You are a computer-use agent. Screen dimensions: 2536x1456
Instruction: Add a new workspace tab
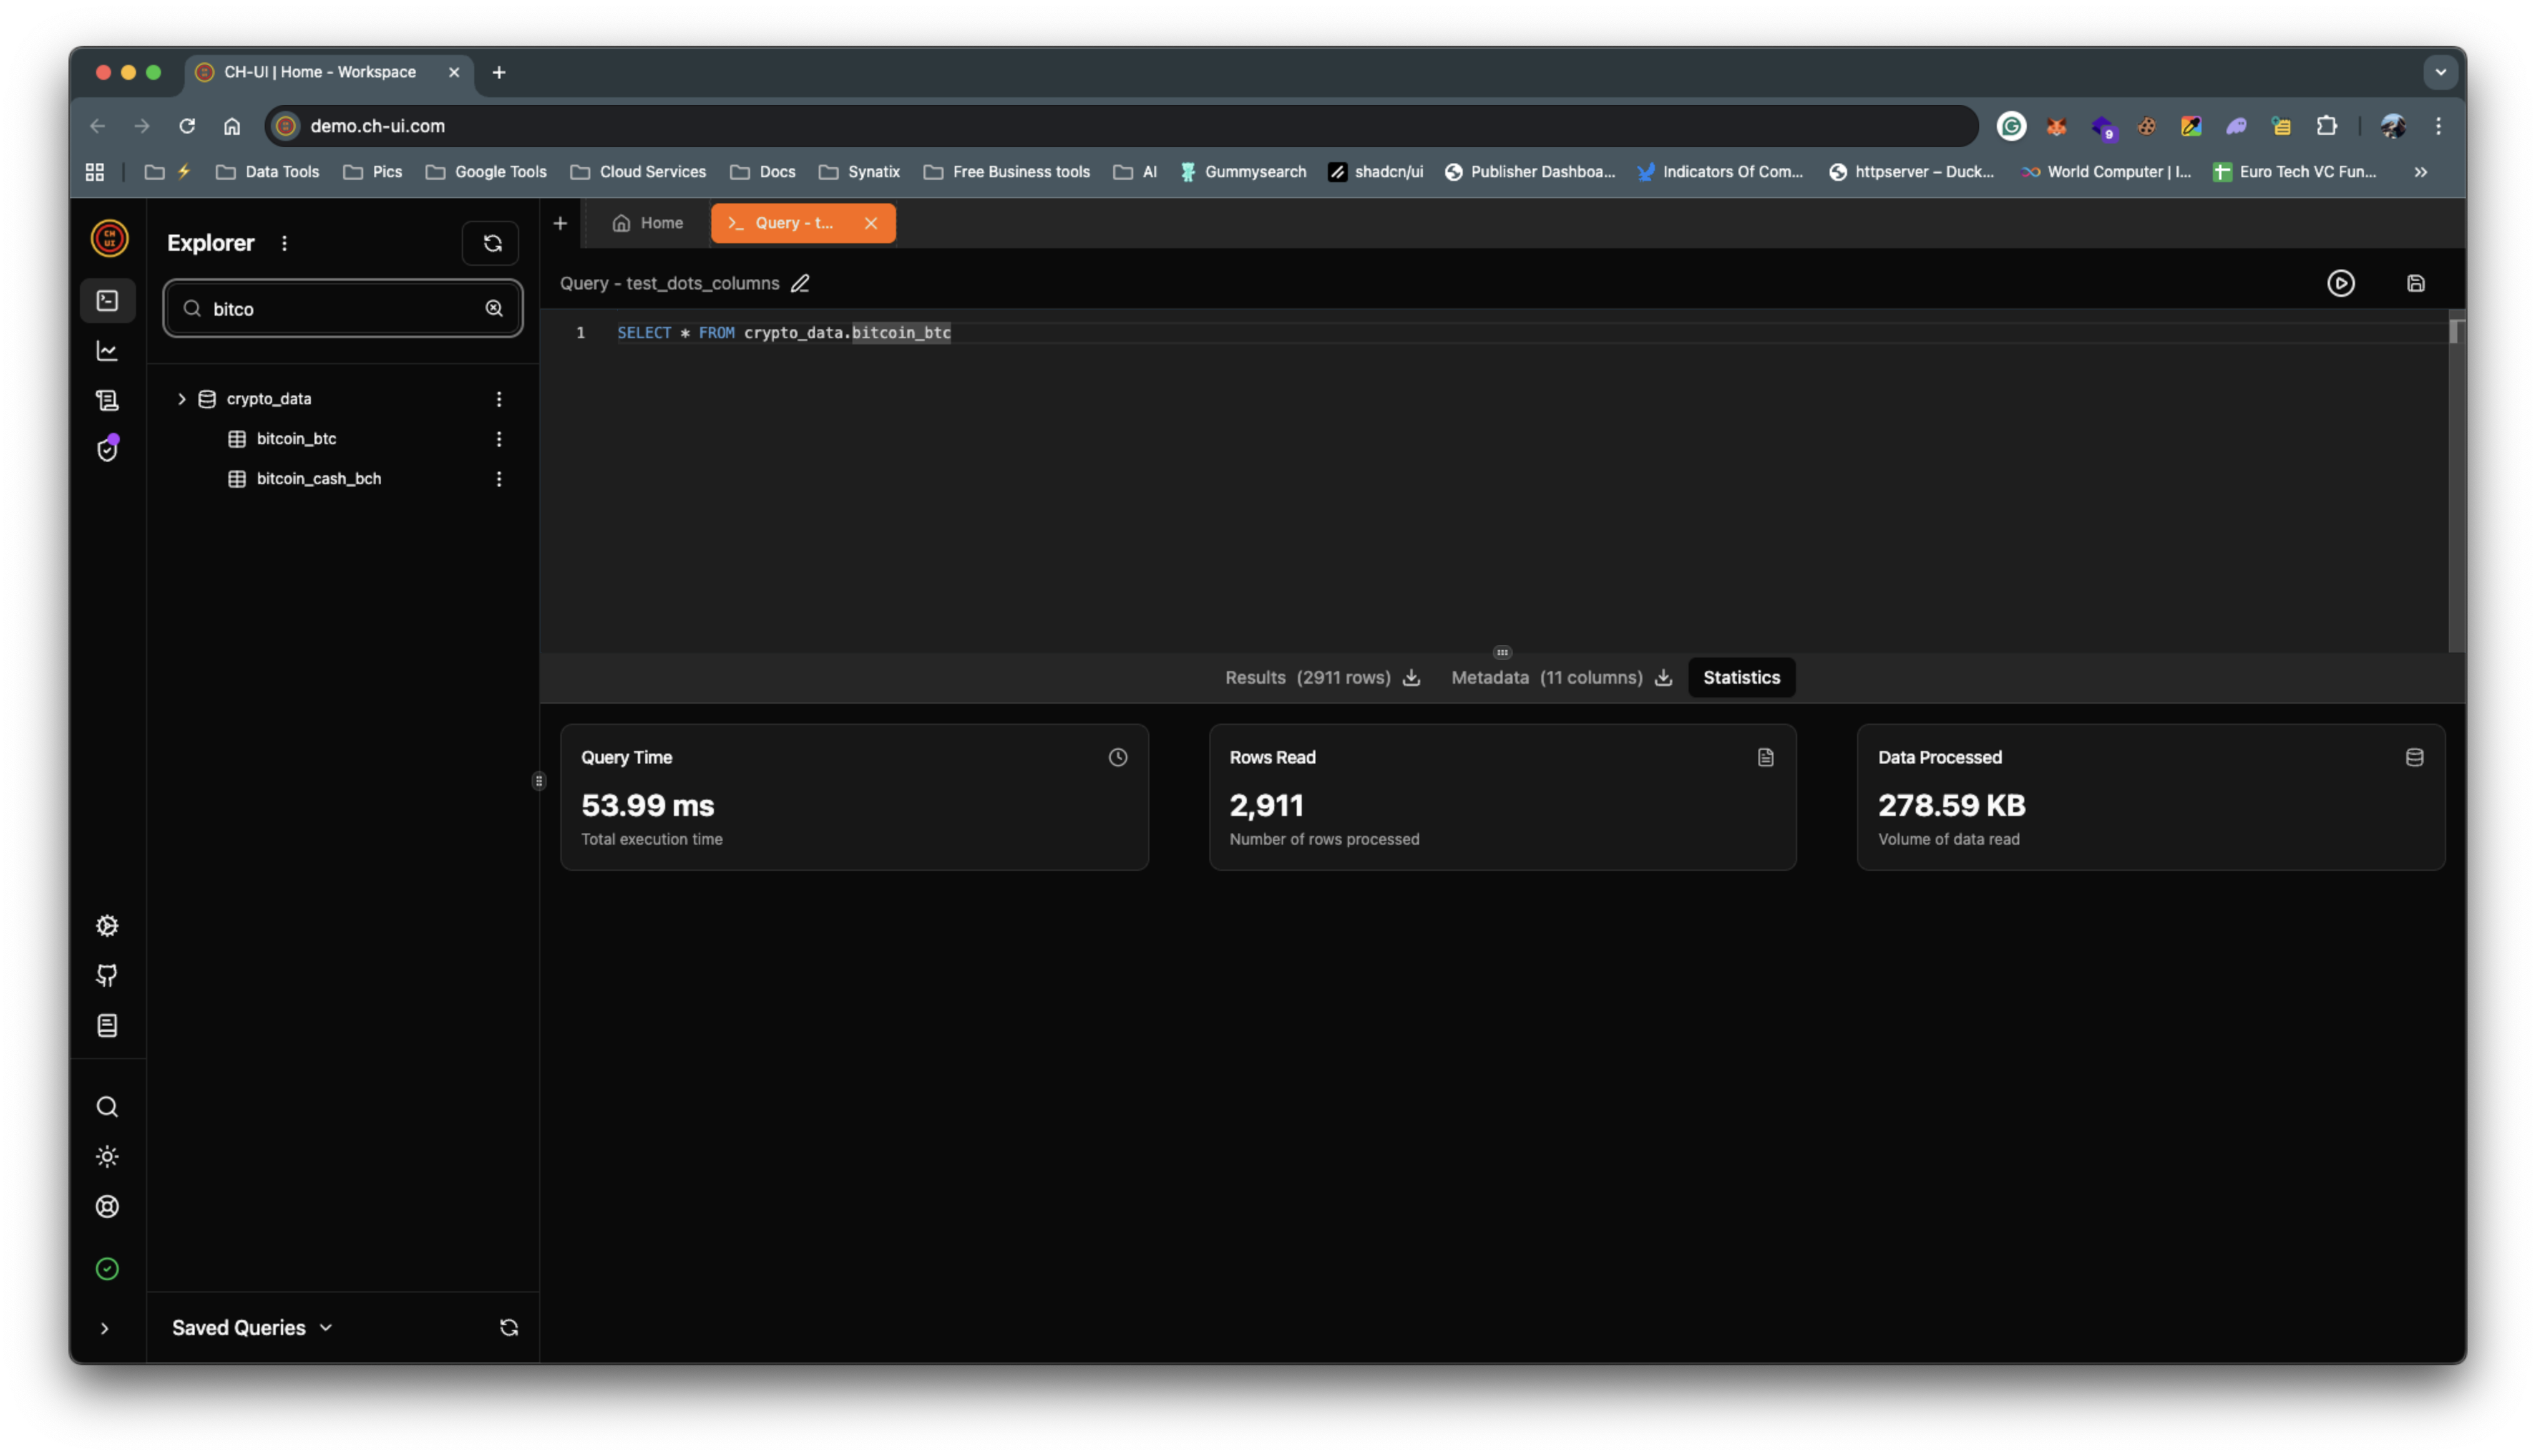560,223
